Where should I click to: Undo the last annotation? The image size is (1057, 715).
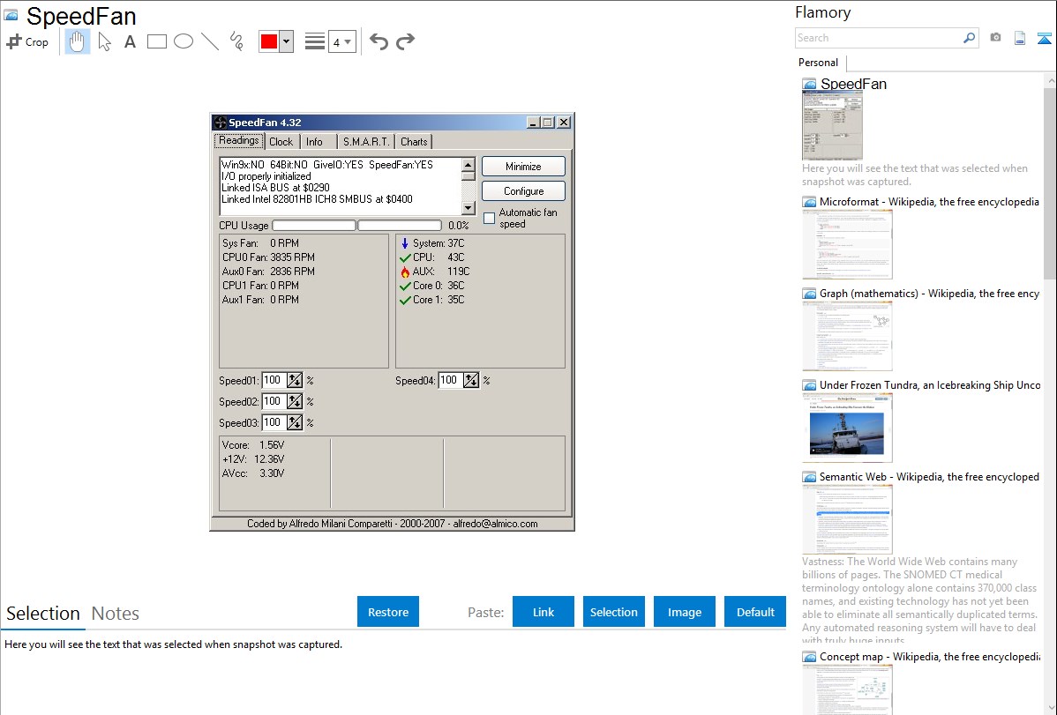(379, 41)
